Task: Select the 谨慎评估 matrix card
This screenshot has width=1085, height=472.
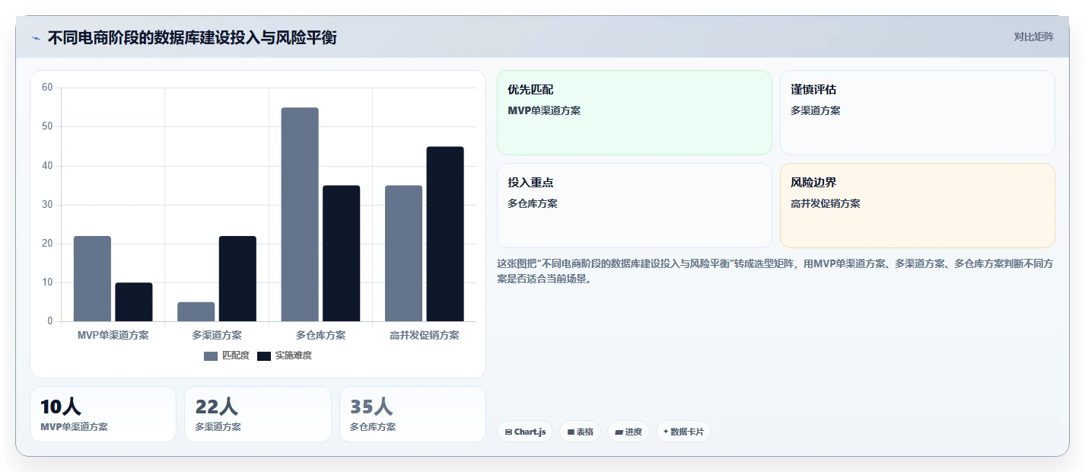Action: click(918, 113)
